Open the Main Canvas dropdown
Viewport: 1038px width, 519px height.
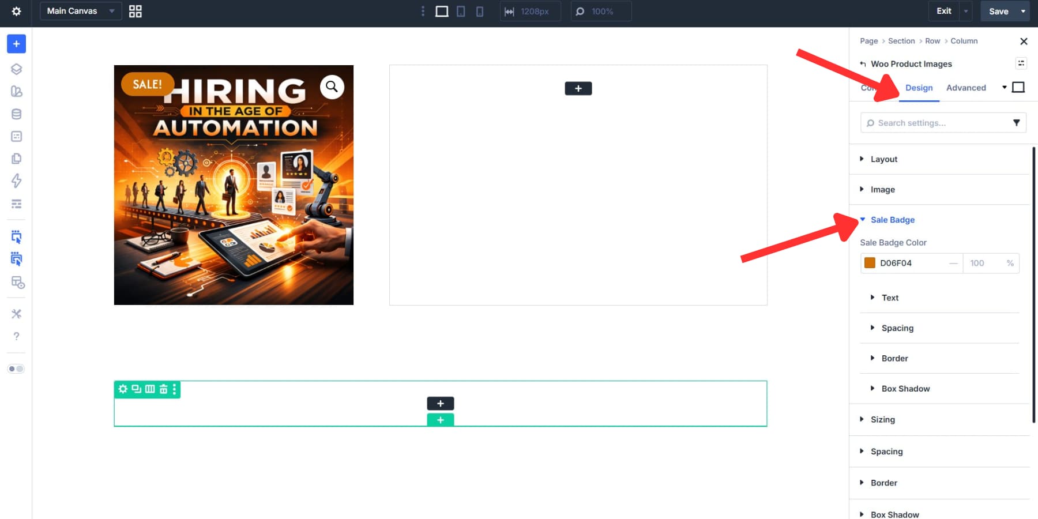tap(80, 11)
